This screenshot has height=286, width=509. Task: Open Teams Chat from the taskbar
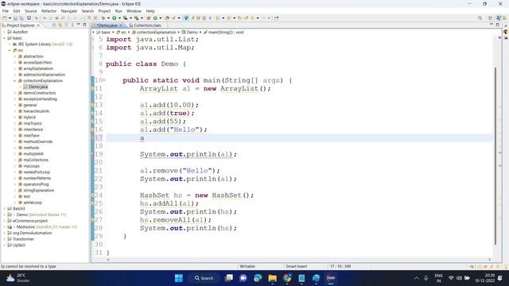tap(243, 278)
